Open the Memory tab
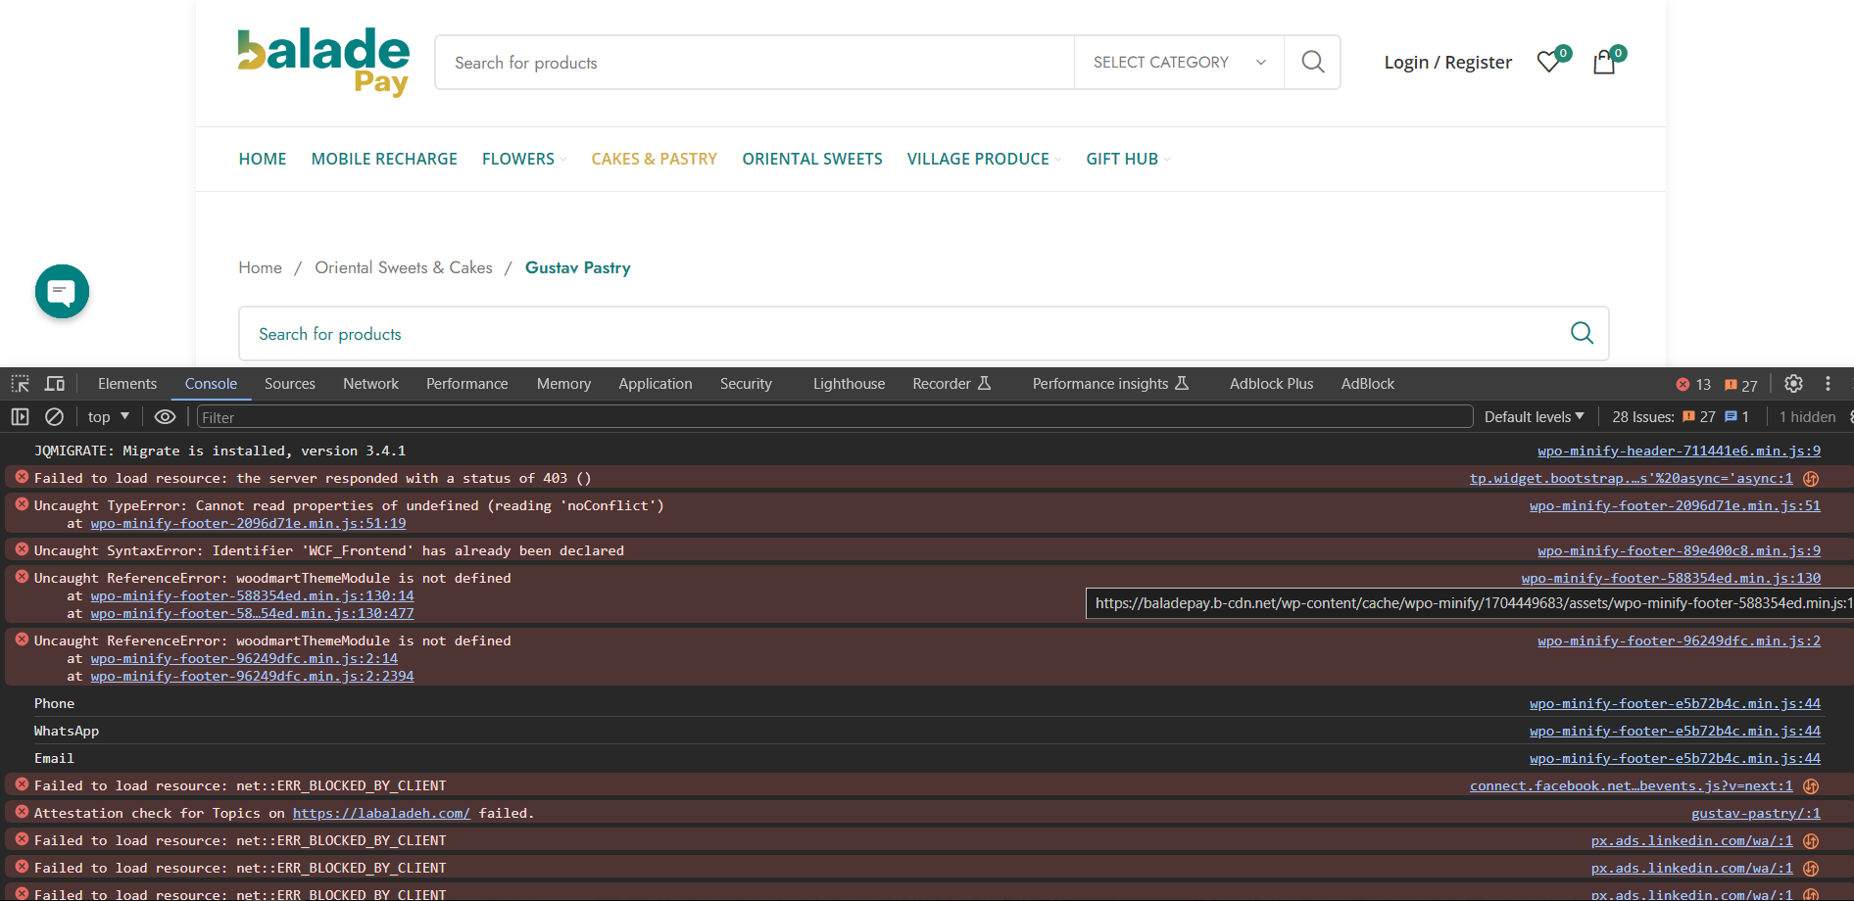Viewport: 1854px width, 901px height. pyautogui.click(x=563, y=384)
